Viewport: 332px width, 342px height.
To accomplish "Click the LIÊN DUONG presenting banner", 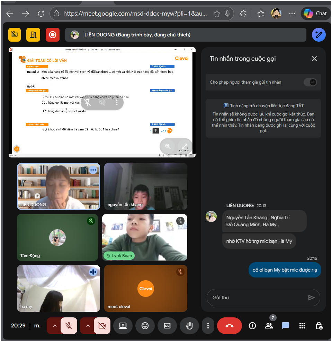I will coord(186,35).
